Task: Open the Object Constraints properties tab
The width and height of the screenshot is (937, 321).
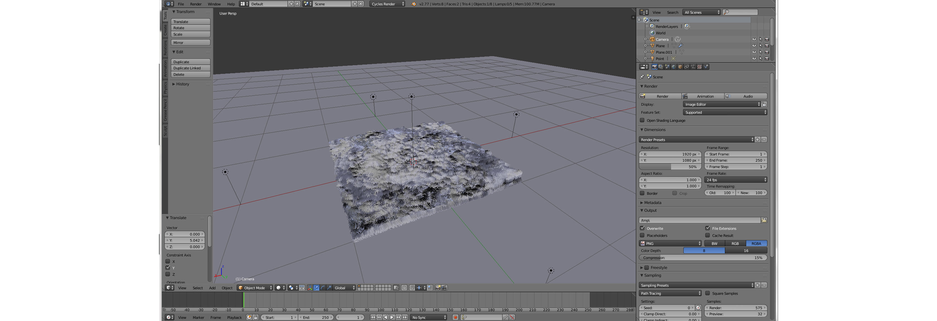Action: pos(686,67)
